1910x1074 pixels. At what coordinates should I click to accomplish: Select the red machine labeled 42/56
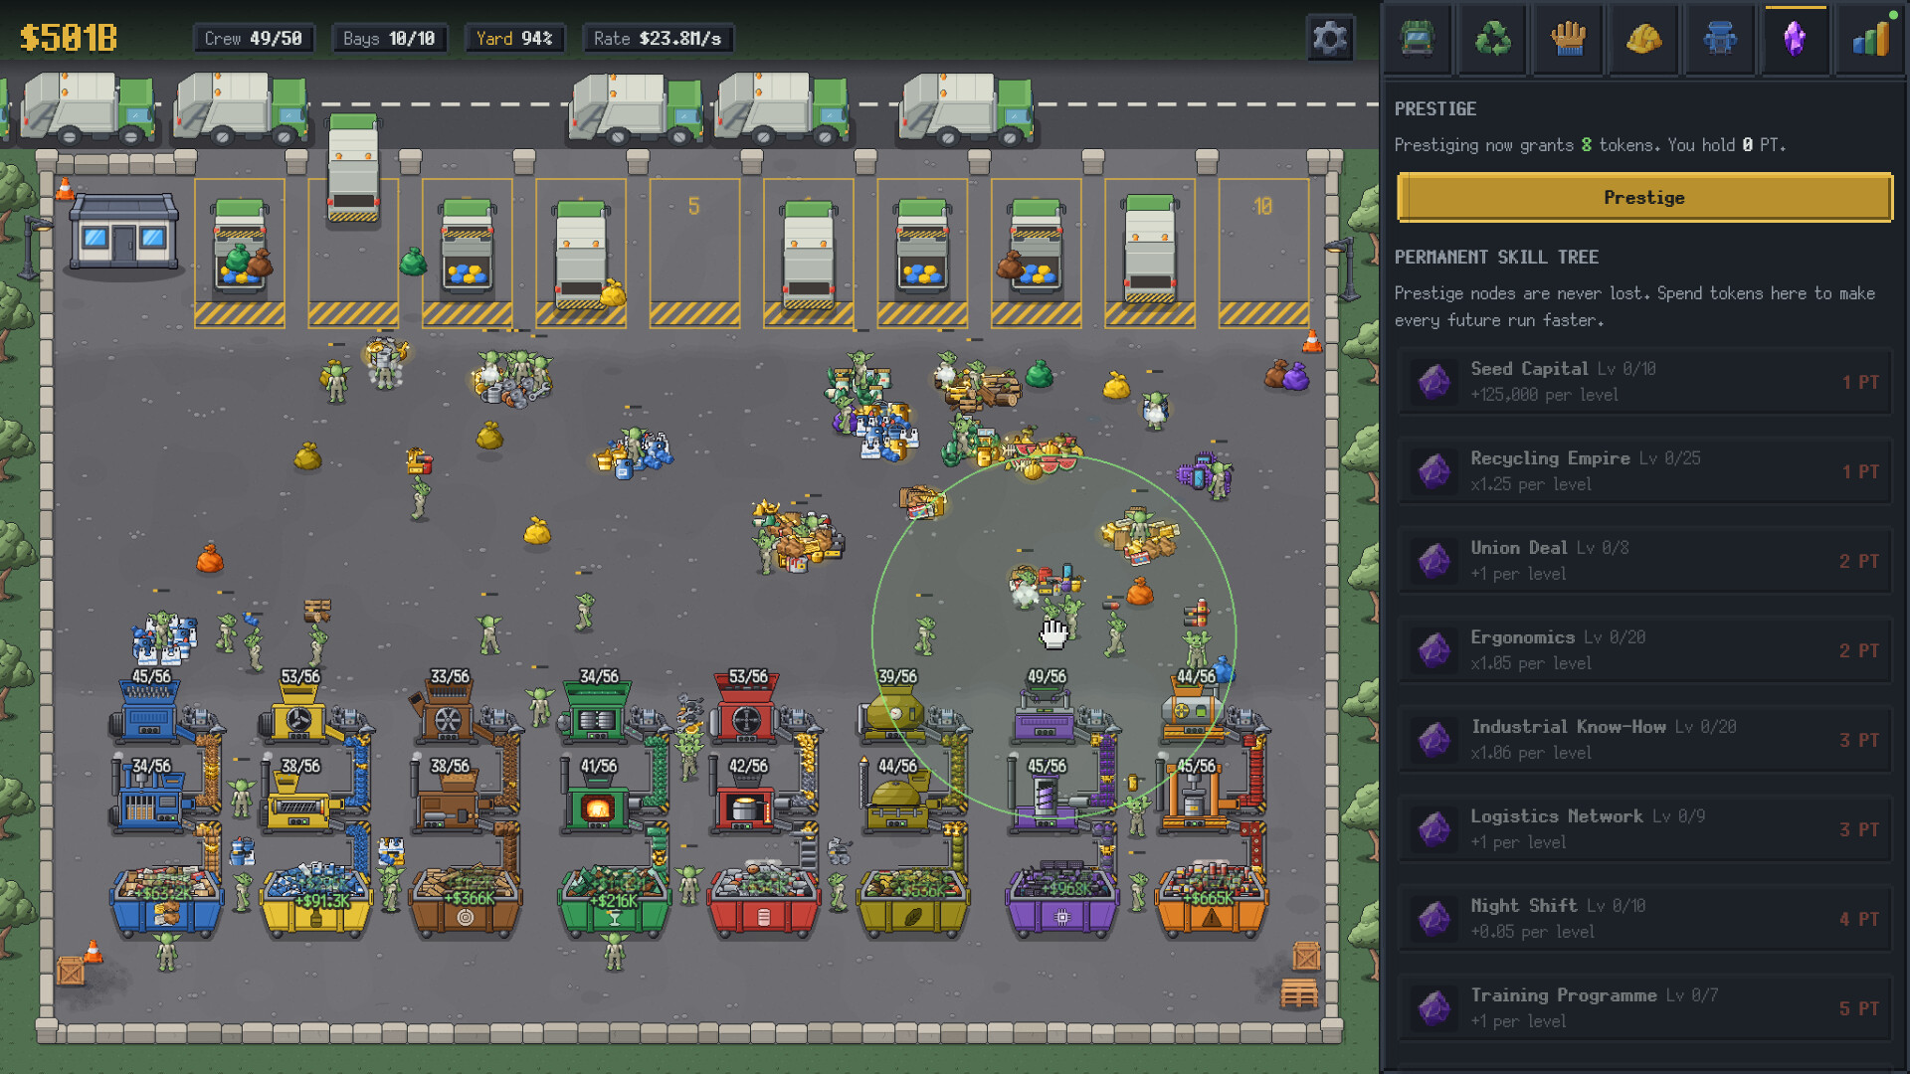pos(748,804)
